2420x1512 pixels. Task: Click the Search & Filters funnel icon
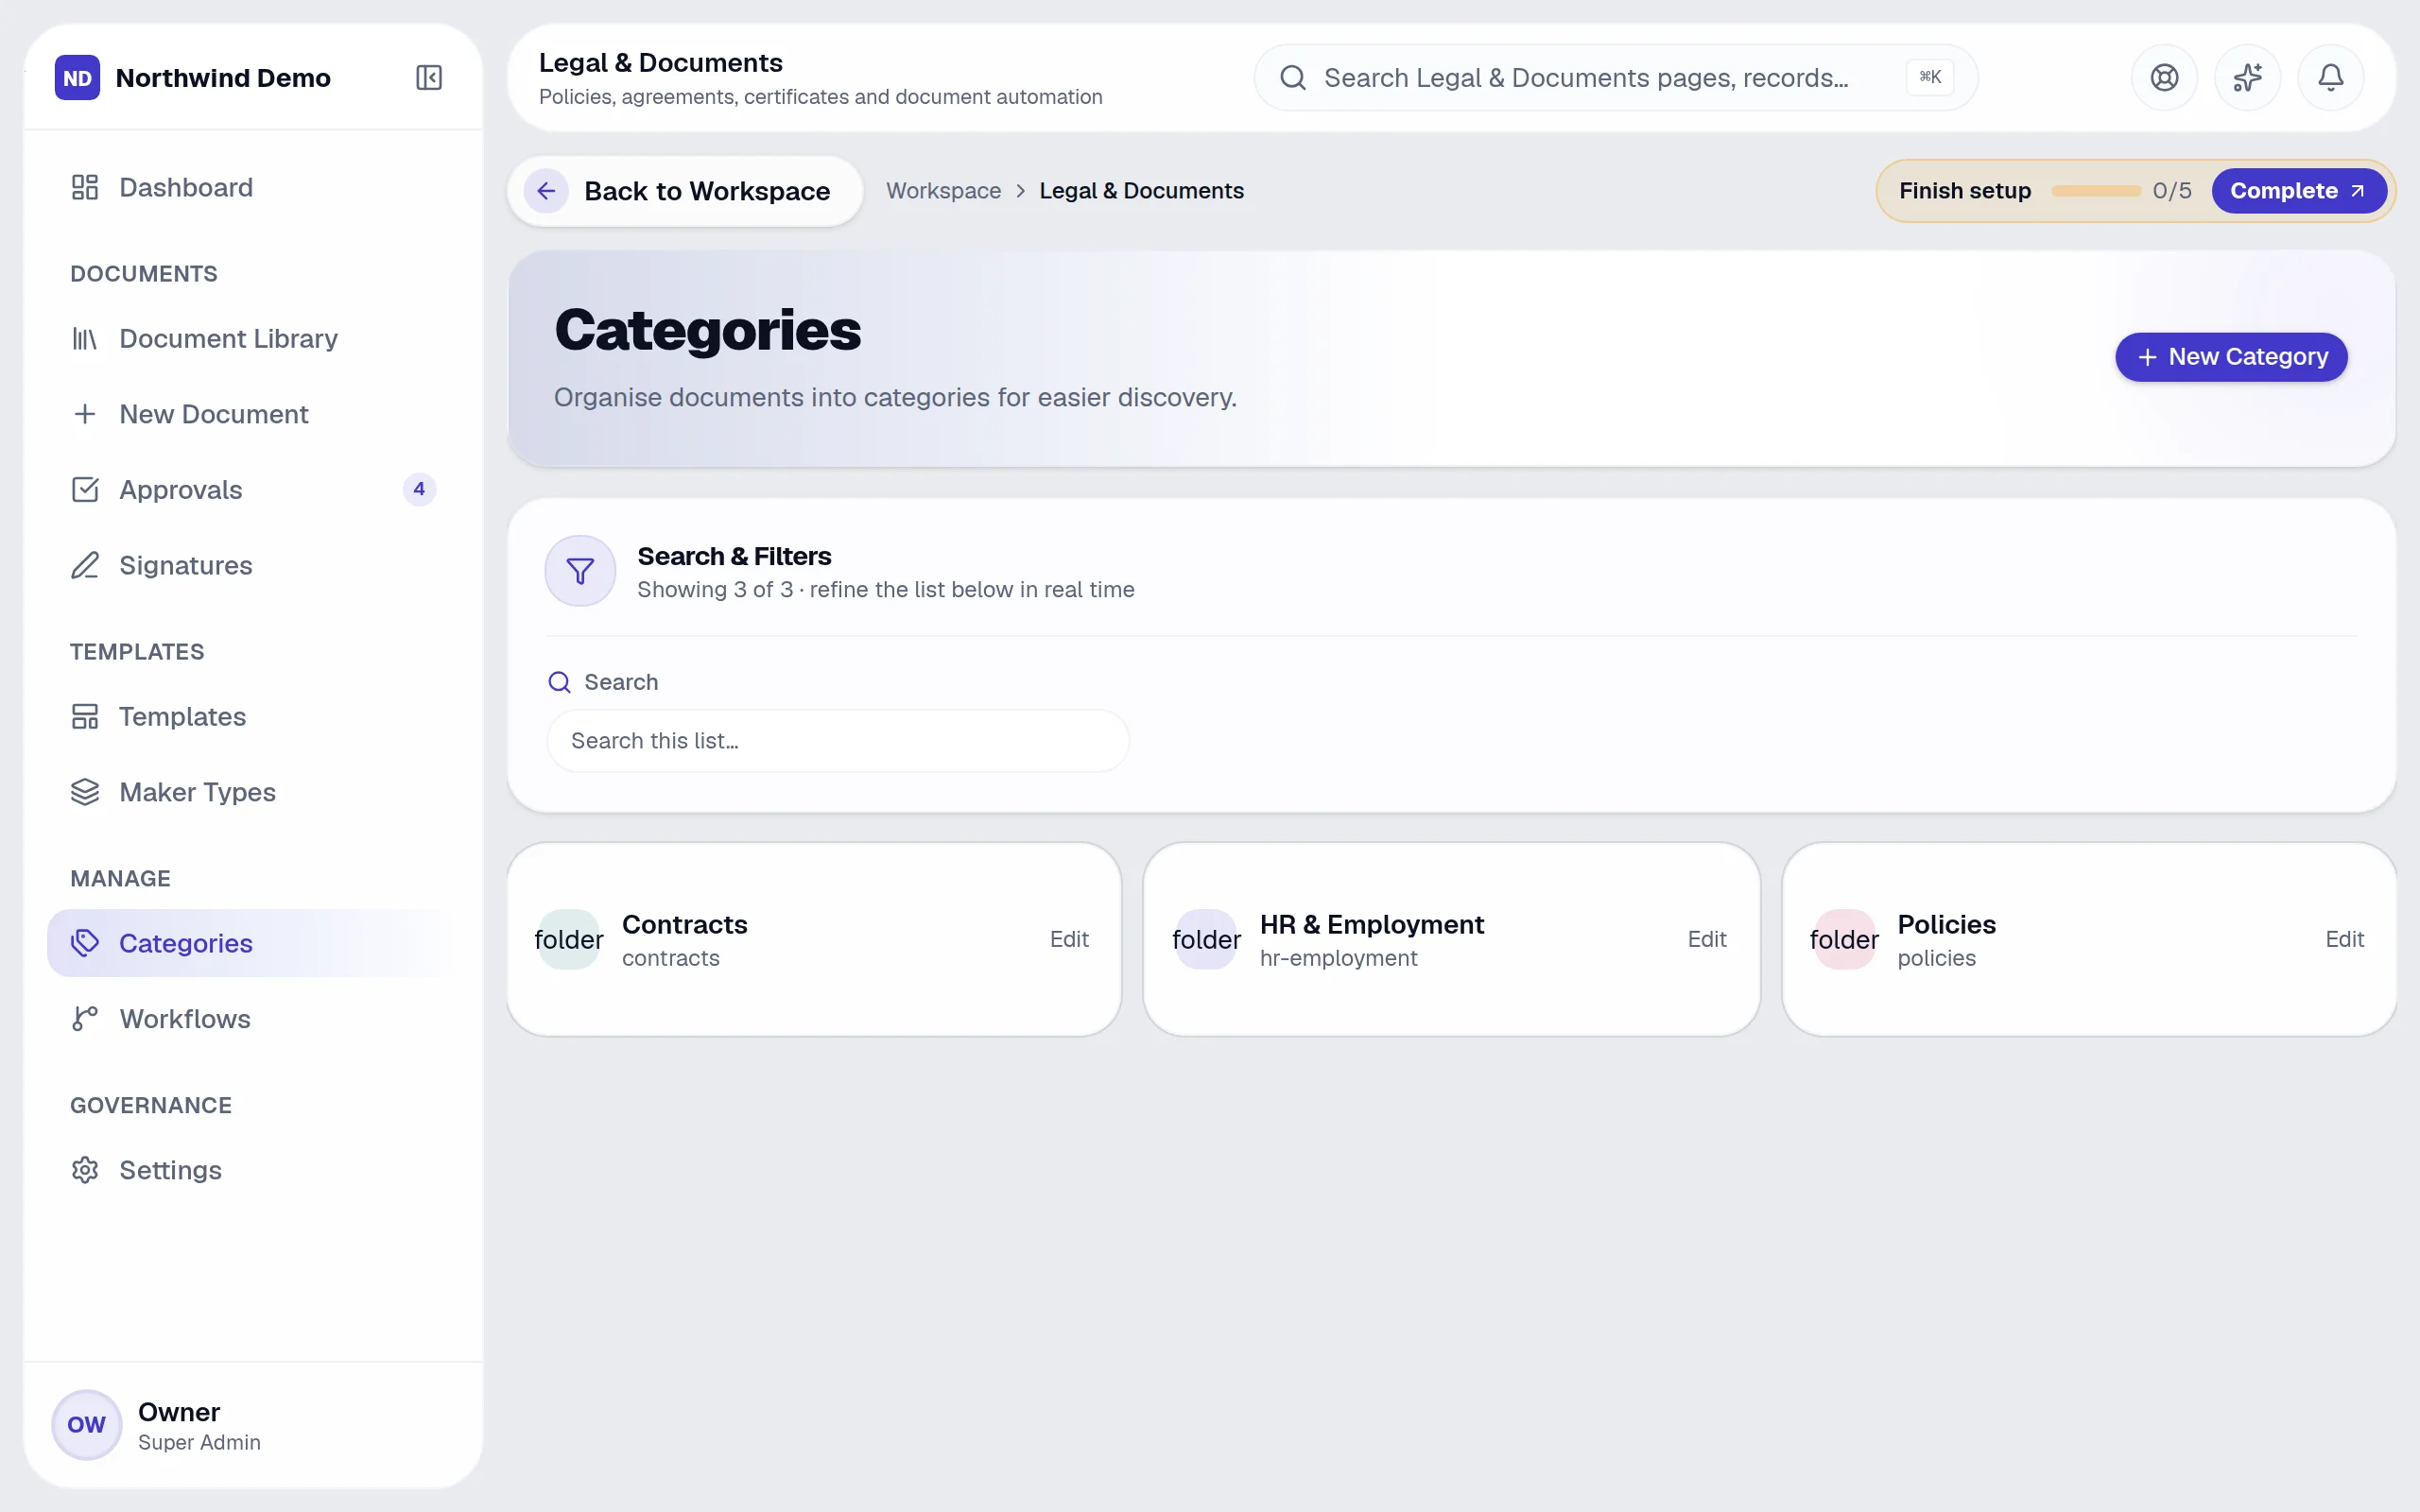[580, 571]
